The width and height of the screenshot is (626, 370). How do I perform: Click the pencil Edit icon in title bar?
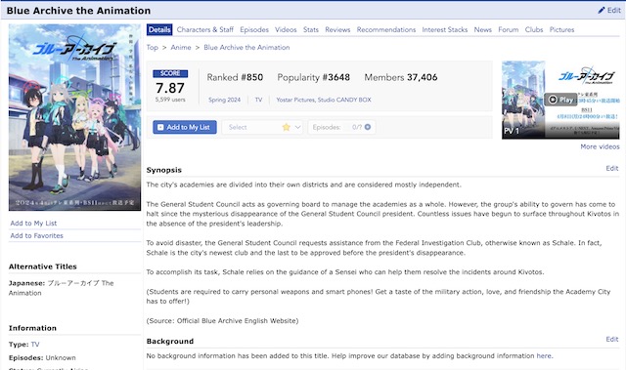tap(602, 11)
